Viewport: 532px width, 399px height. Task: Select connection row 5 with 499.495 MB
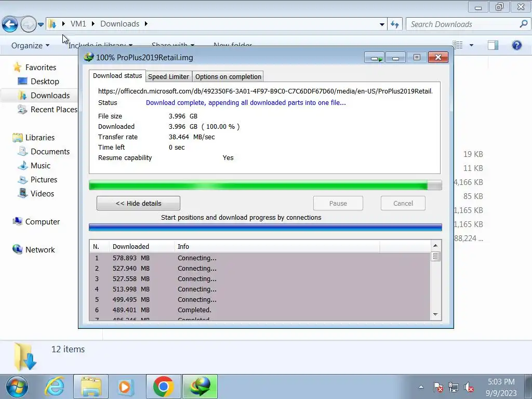[260, 300]
